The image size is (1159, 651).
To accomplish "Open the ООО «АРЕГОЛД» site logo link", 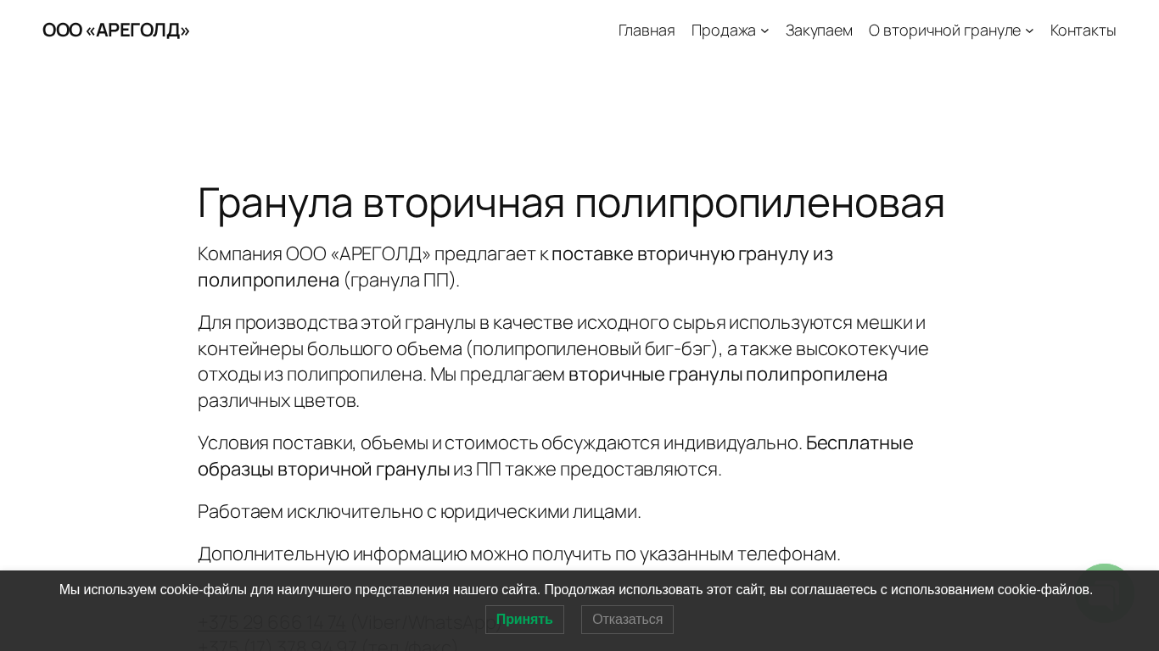I will click(116, 31).
